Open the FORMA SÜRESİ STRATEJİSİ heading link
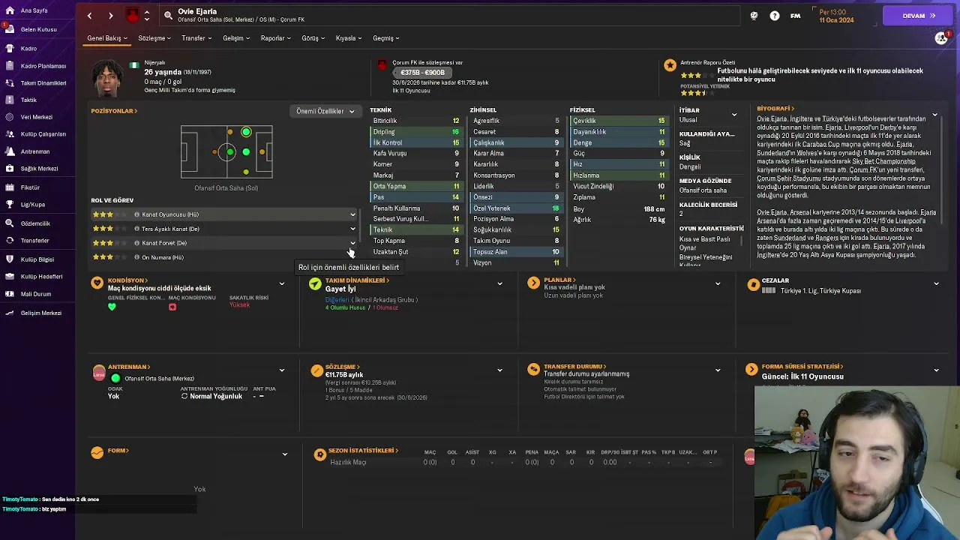 [802, 367]
